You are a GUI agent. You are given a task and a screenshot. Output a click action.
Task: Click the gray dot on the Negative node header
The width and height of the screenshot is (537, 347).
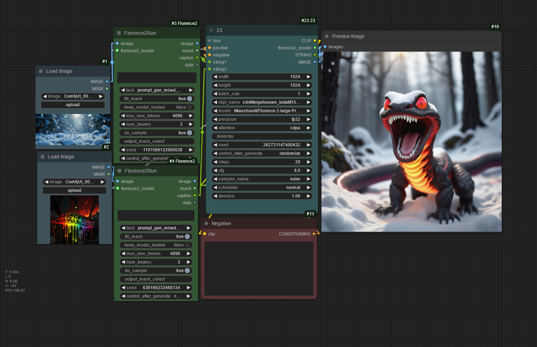tap(206, 223)
